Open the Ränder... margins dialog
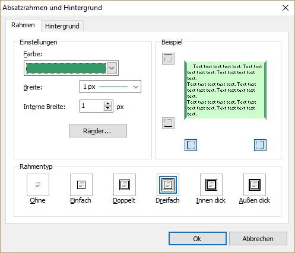 [x=98, y=131]
